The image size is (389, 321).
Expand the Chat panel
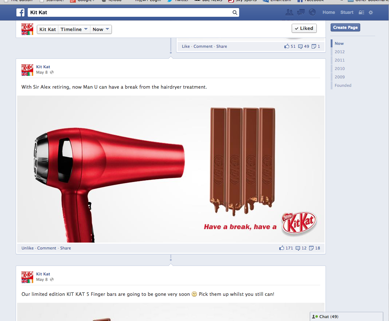click(x=345, y=316)
